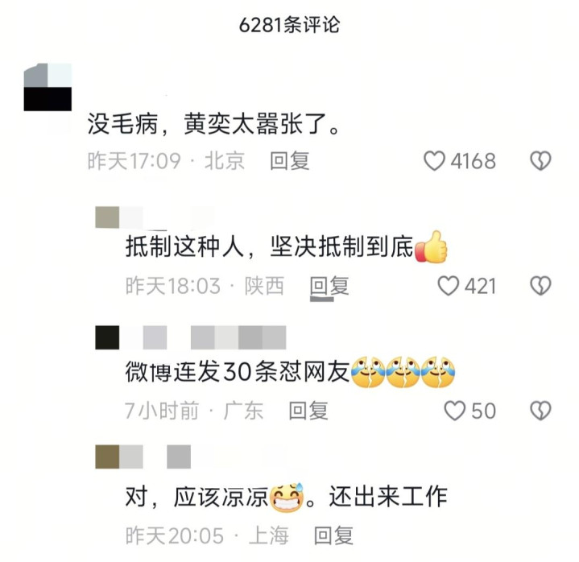Reply to the 上海 comment at 20:05

point(333,535)
